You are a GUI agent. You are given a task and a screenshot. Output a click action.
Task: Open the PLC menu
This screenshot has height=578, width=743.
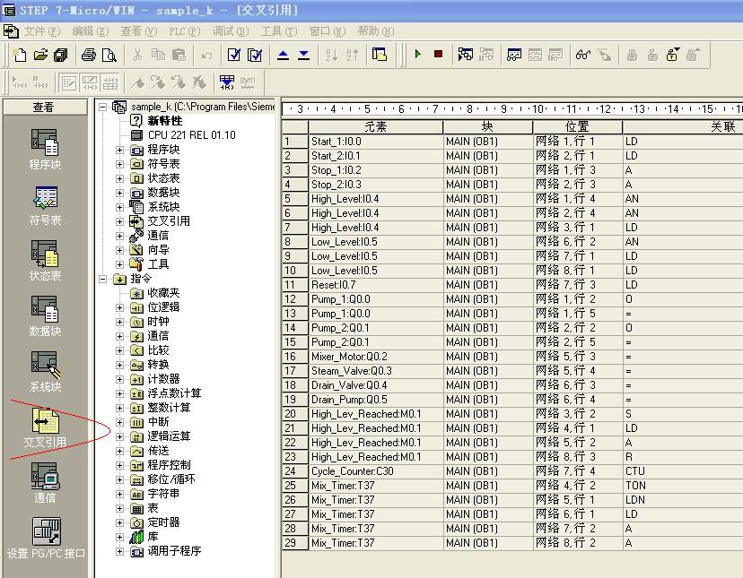(183, 30)
